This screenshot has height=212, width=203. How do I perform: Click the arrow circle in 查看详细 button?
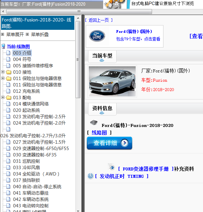pyautogui.click(x=125, y=143)
